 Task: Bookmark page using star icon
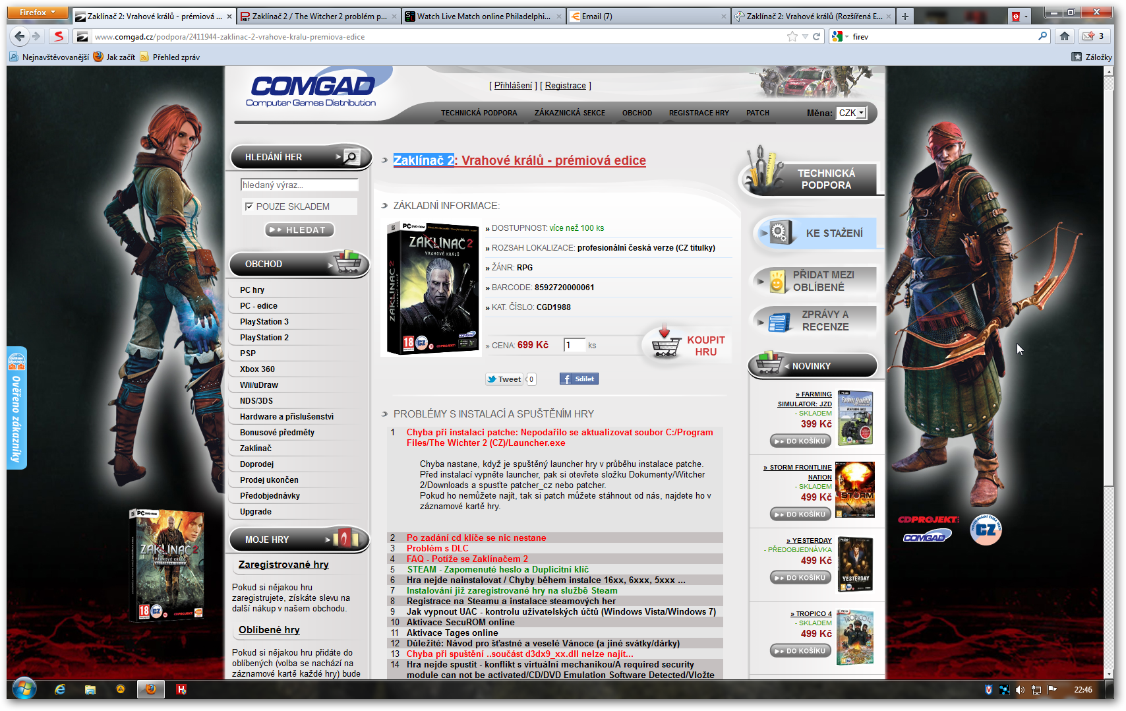tap(792, 36)
